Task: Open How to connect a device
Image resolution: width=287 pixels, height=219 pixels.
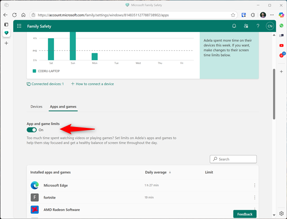Action: point(93,84)
